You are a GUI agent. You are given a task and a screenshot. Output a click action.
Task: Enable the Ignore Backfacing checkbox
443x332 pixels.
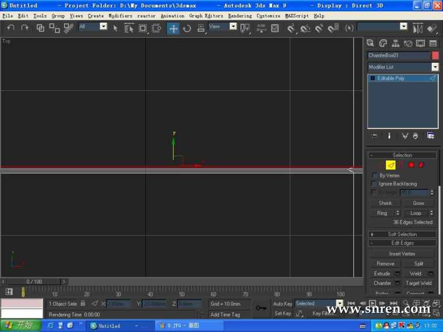pyautogui.click(x=375, y=184)
